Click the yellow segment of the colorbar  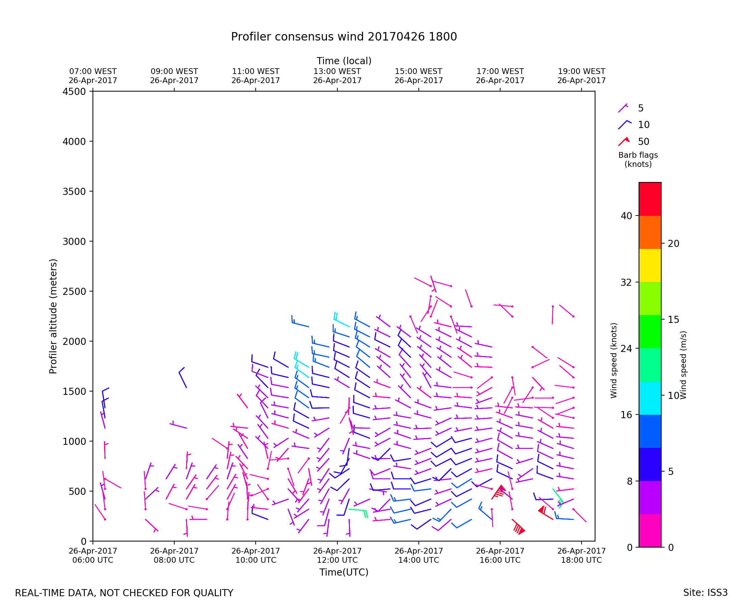click(650, 265)
